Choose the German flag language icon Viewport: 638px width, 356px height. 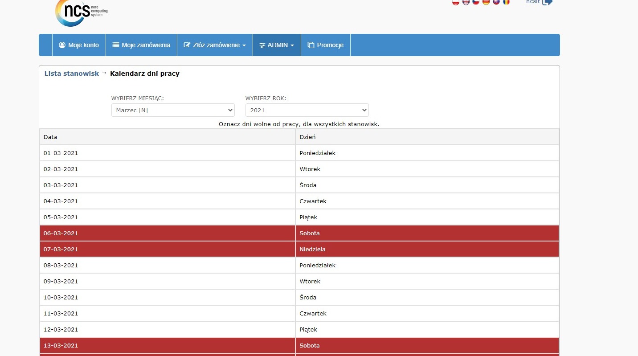pyautogui.click(x=486, y=2)
